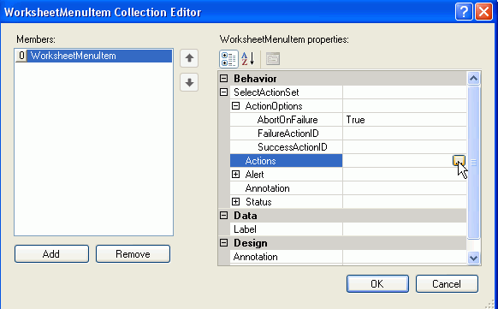Select WorksheetMenuItem in Members list
This screenshot has height=309, width=498.
(x=93, y=56)
